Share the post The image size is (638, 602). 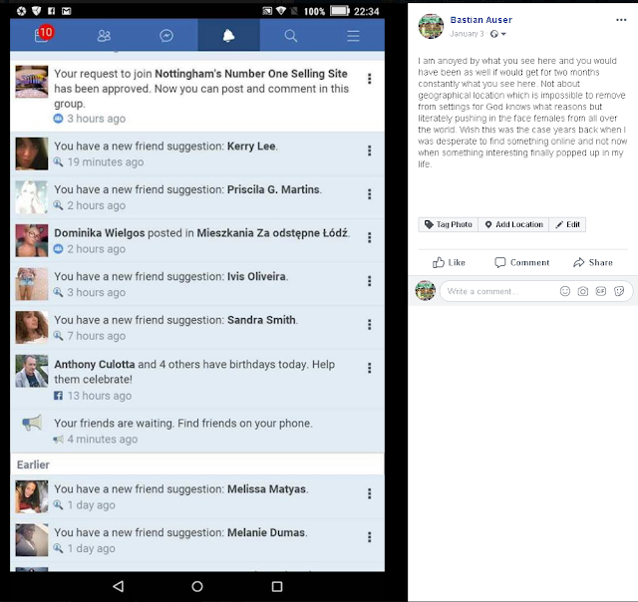pos(593,263)
